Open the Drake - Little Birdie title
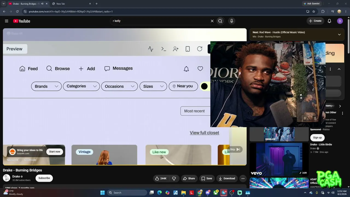 (x=321, y=144)
